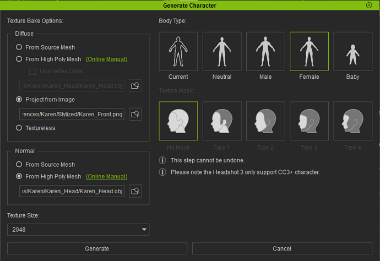Click the 'Body Type:' label
The image size is (380, 261).
(x=172, y=21)
